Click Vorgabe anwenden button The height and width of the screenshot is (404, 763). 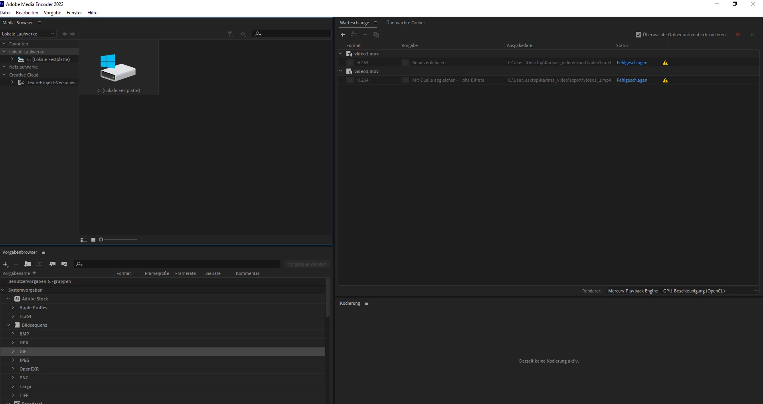pyautogui.click(x=307, y=264)
